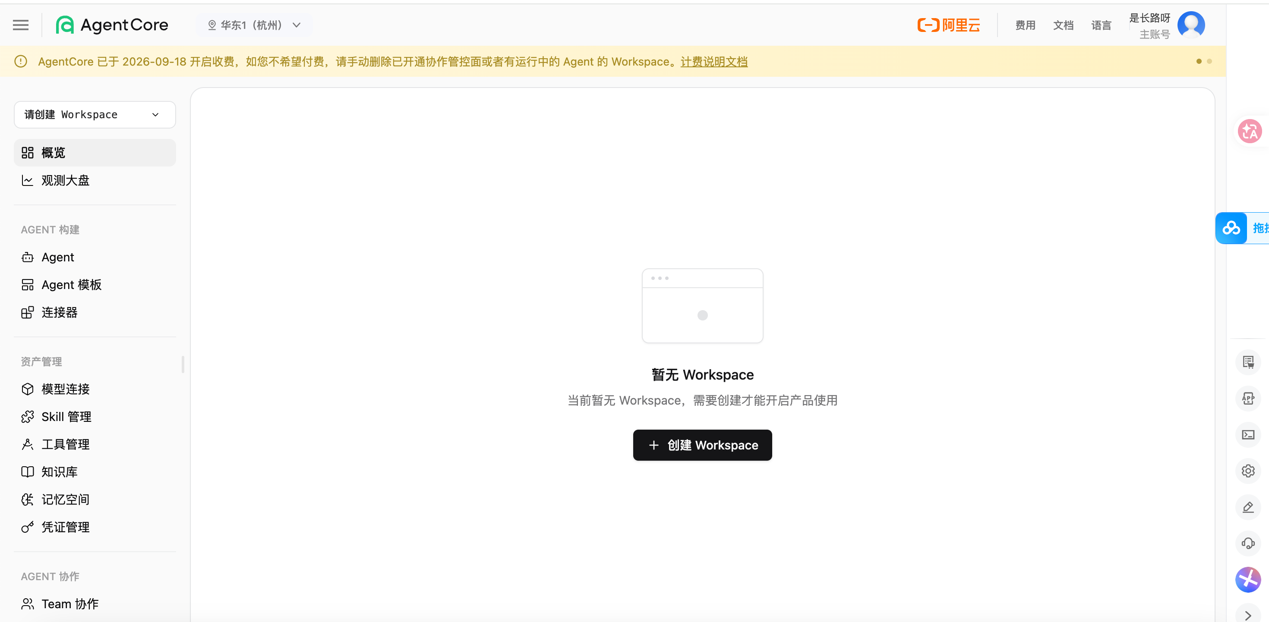1269x622 pixels.
Task: Open the region selector 华东1（杭州）
Action: pos(254,25)
